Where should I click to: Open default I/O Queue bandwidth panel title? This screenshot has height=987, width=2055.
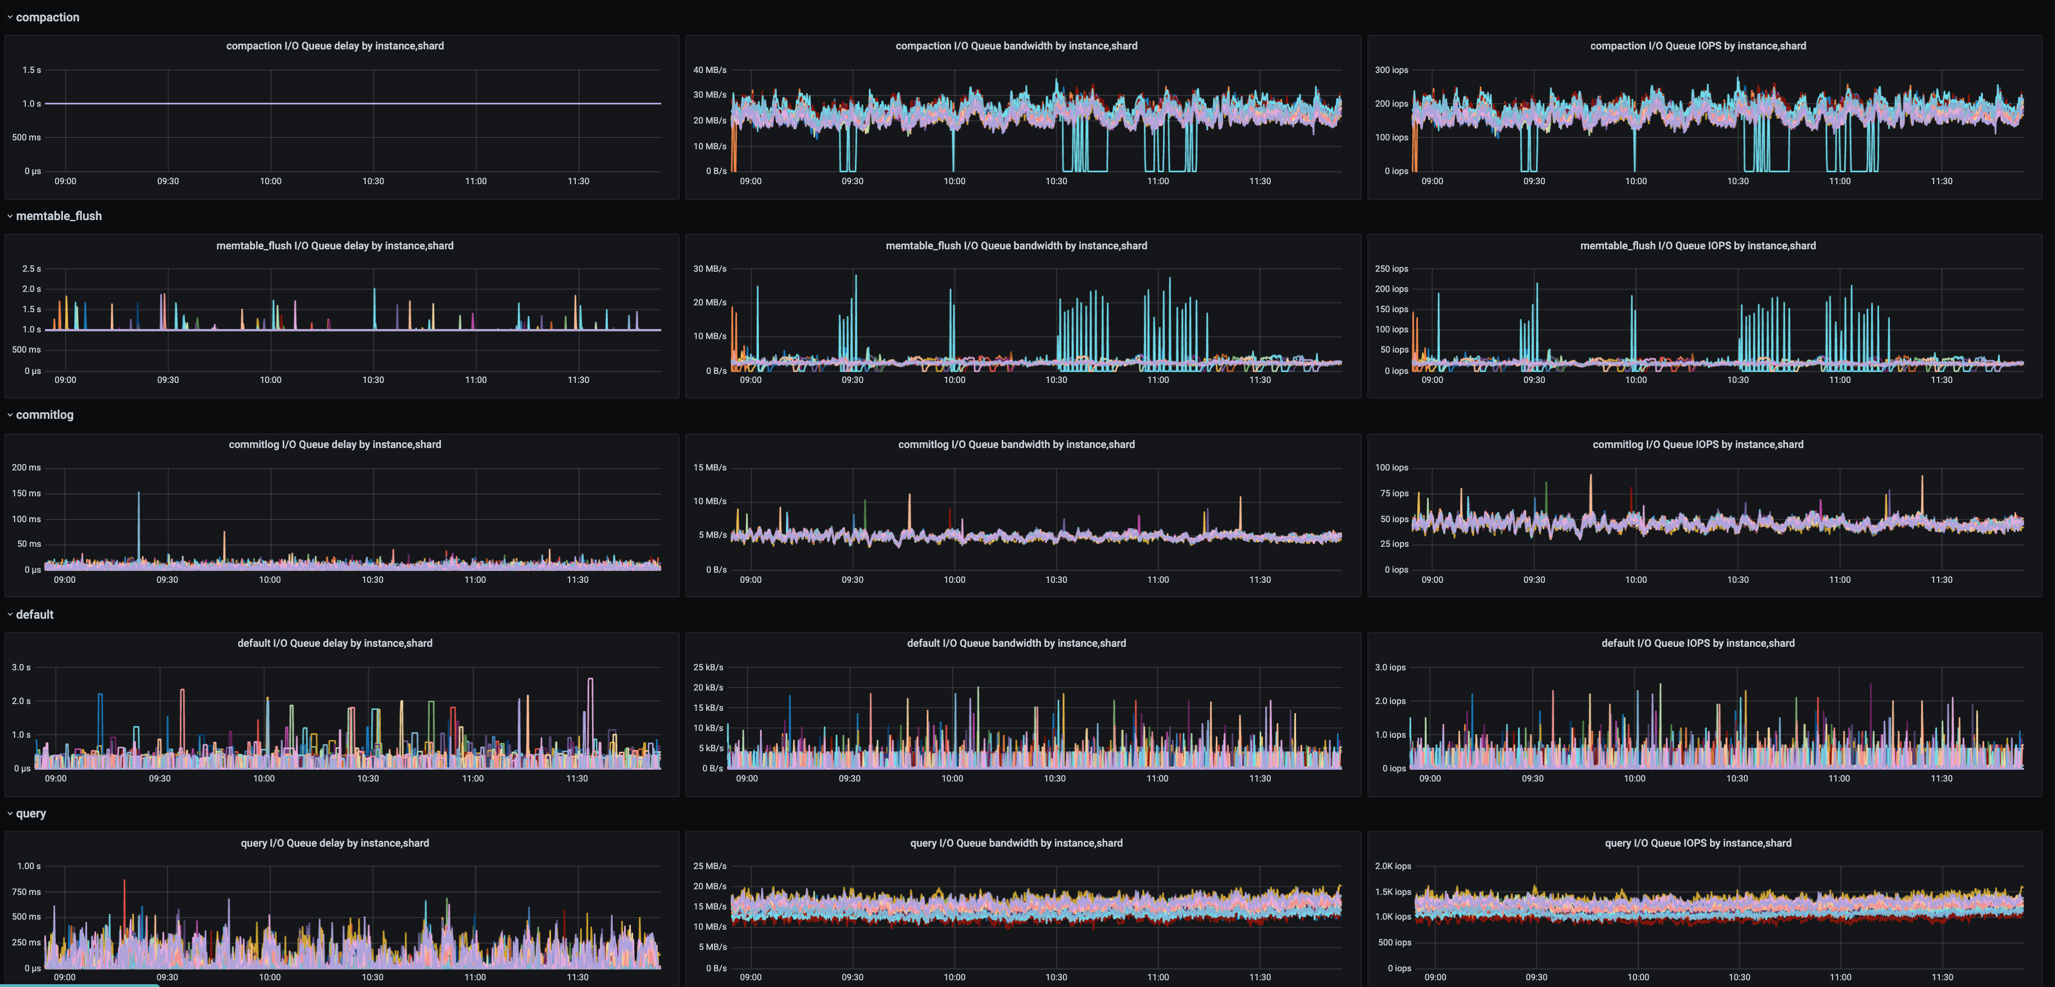[x=1016, y=643]
